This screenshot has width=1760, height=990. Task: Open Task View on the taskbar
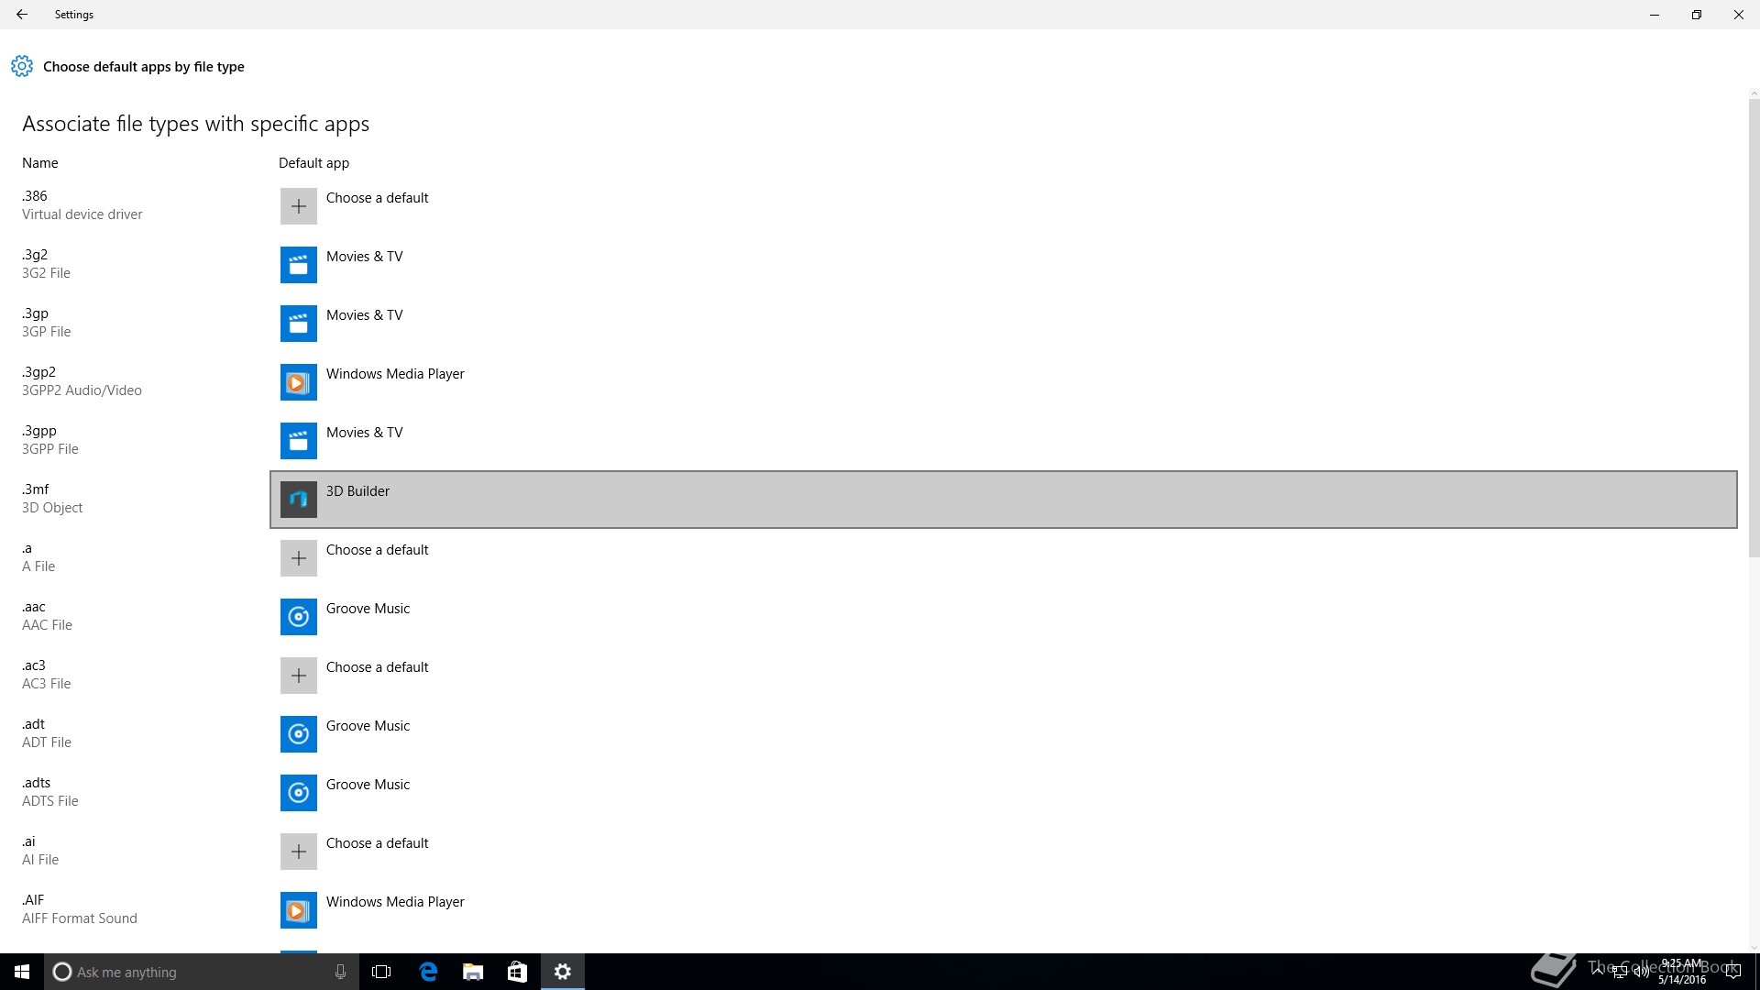point(381,972)
